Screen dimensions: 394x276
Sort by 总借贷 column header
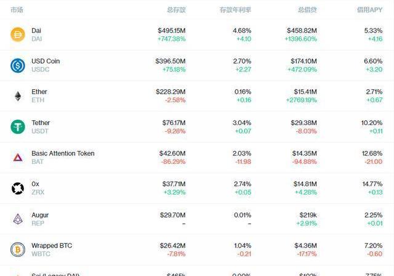point(307,10)
